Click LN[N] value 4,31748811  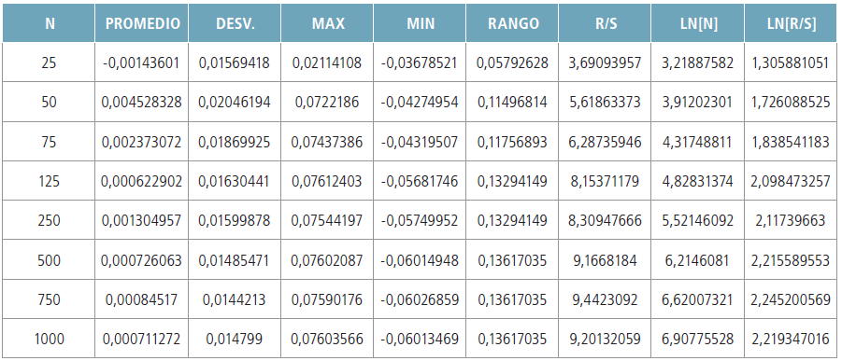coord(697,142)
